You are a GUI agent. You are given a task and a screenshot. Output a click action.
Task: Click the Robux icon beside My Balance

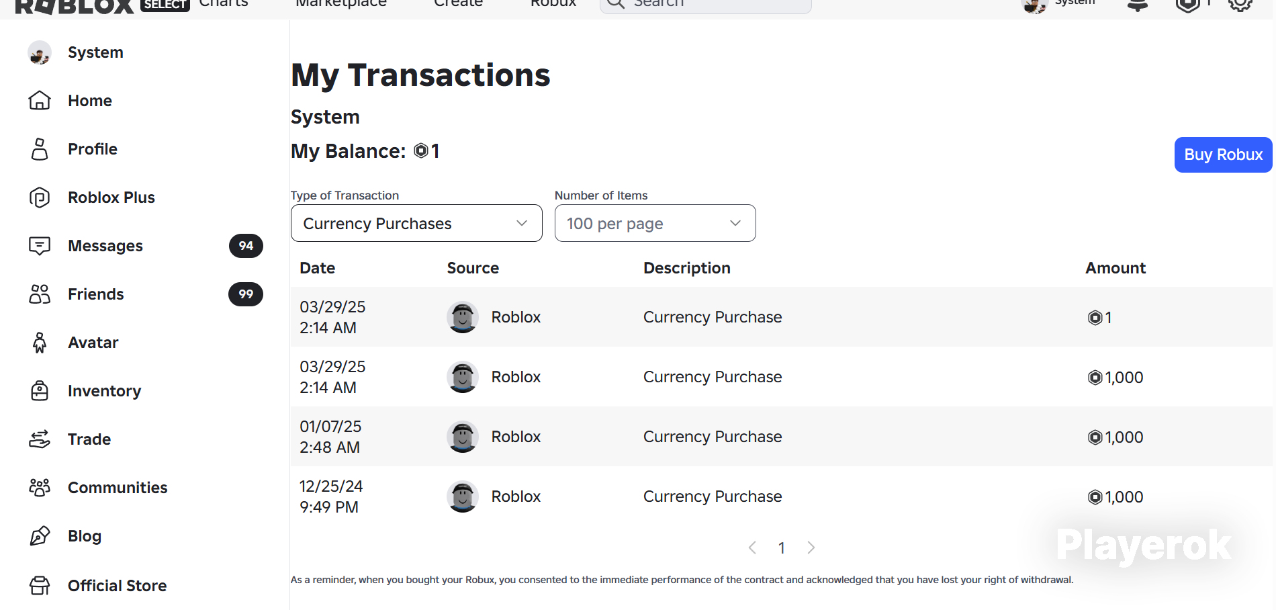[x=421, y=150]
